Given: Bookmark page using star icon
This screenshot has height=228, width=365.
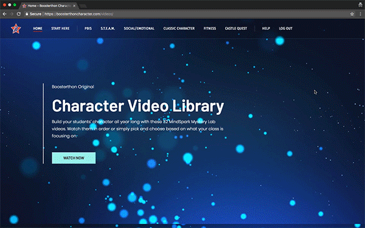Looking at the screenshot, I should (352, 14).
